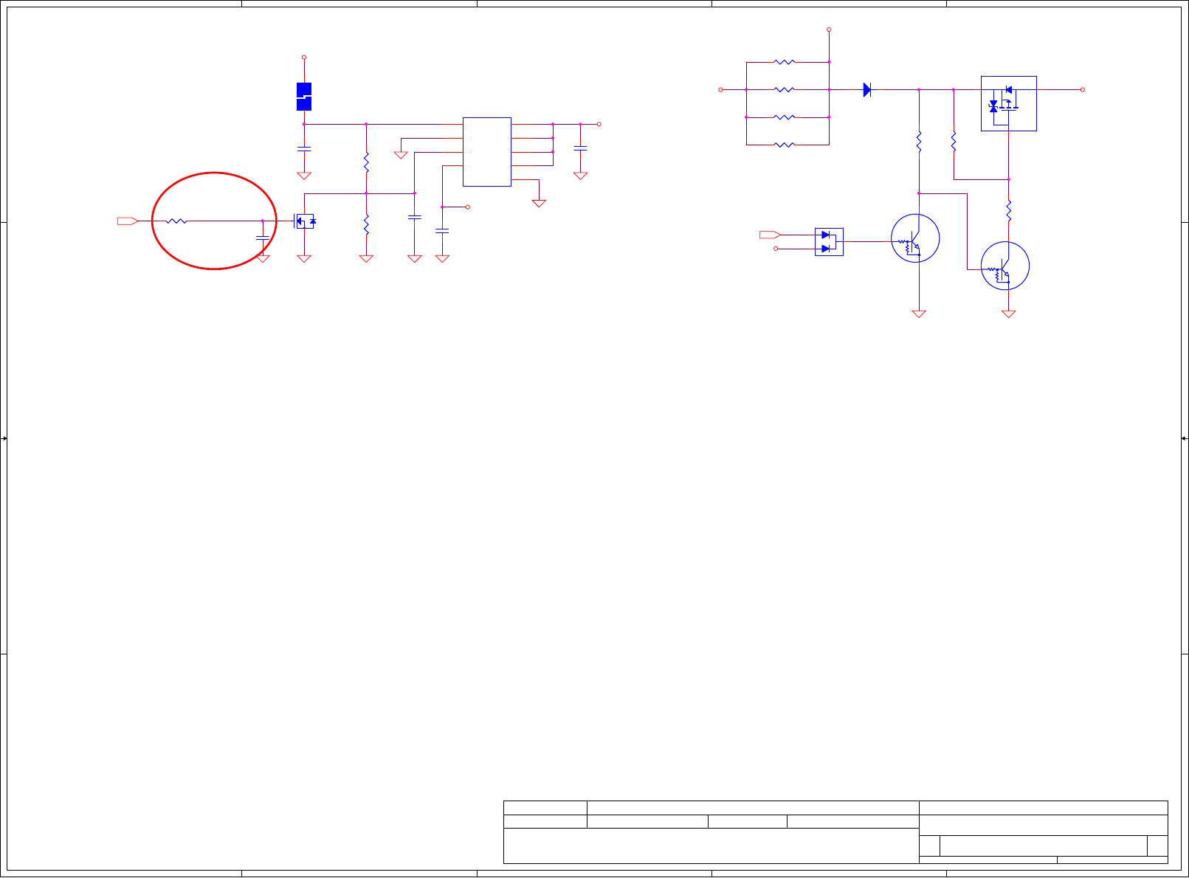Pick the bottom resistor of the parallel group
The image size is (1189, 878).
(785, 145)
